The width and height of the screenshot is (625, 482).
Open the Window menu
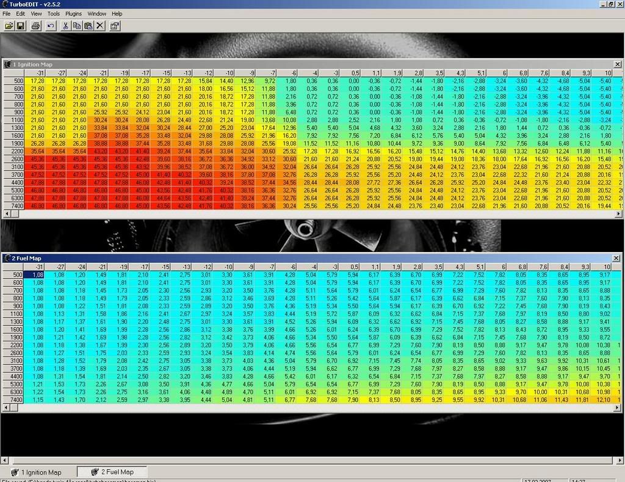pyautogui.click(x=96, y=13)
